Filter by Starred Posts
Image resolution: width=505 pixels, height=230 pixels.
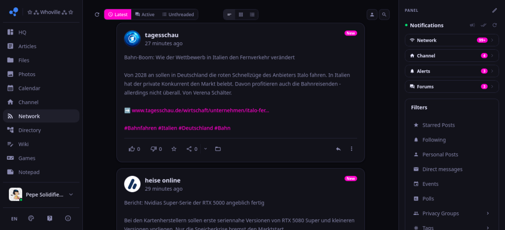452,125
